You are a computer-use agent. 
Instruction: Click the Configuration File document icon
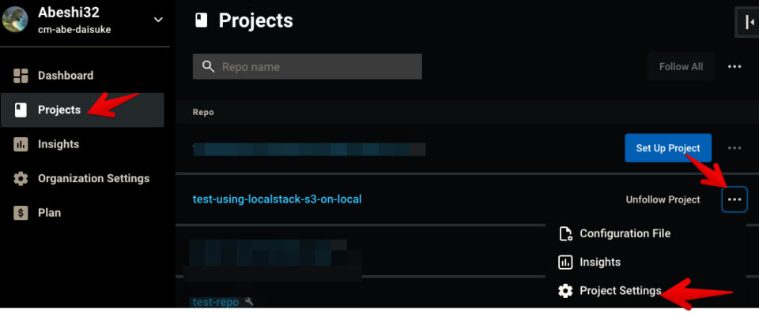(565, 234)
